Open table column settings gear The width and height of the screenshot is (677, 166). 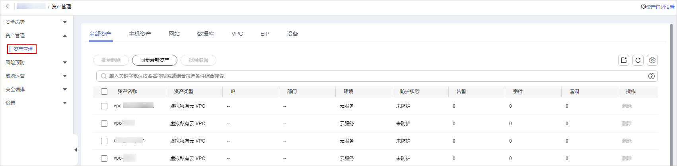click(x=652, y=60)
